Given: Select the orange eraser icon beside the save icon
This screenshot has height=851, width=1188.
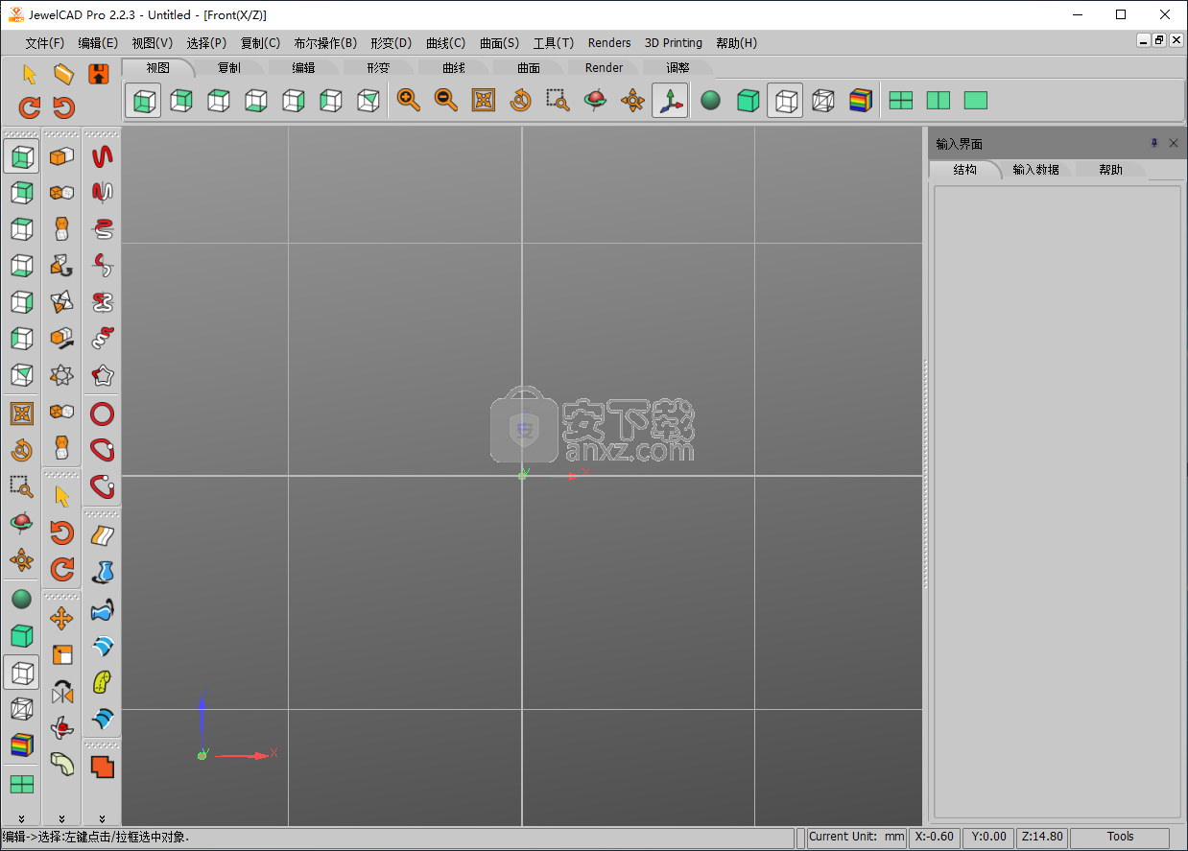Looking at the screenshot, I should point(64,74).
